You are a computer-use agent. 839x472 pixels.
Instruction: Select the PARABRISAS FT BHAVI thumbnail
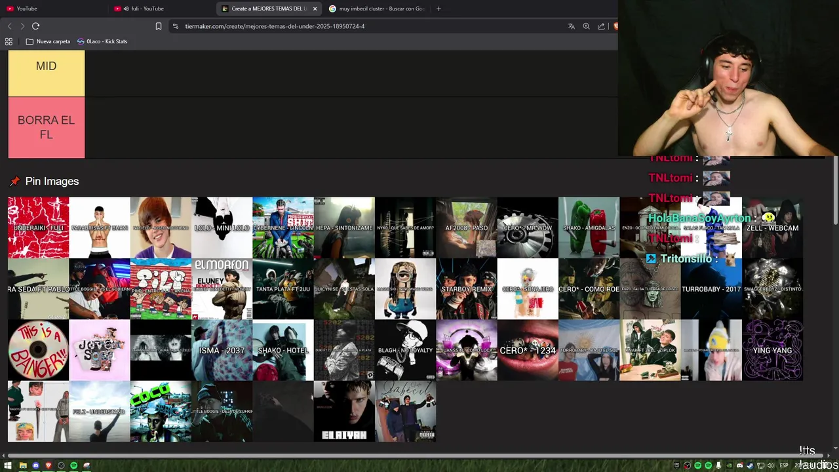100,227
